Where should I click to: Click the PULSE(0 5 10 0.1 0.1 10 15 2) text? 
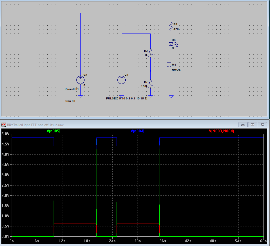coord(126,99)
